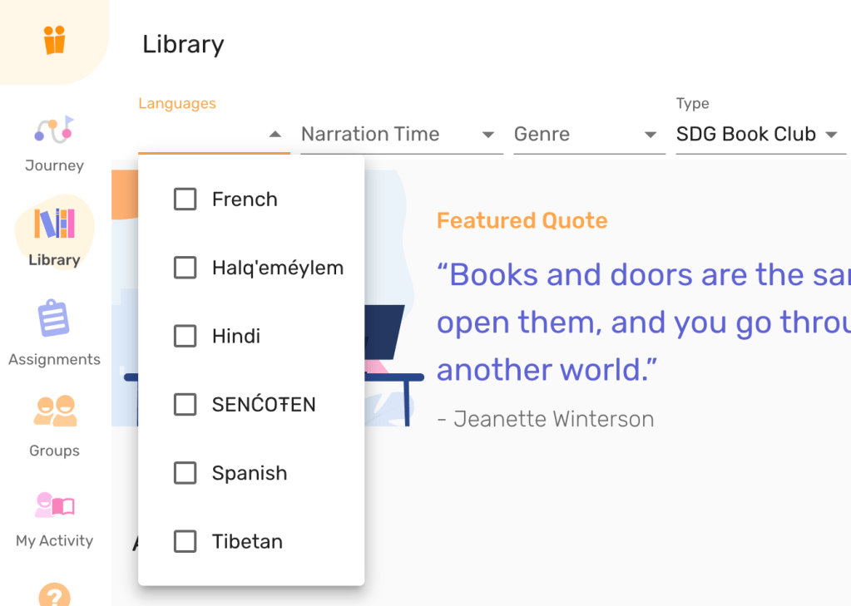Viewport: 851px width, 606px height.
Task: Go to the Groups icon
Action: coord(54,411)
